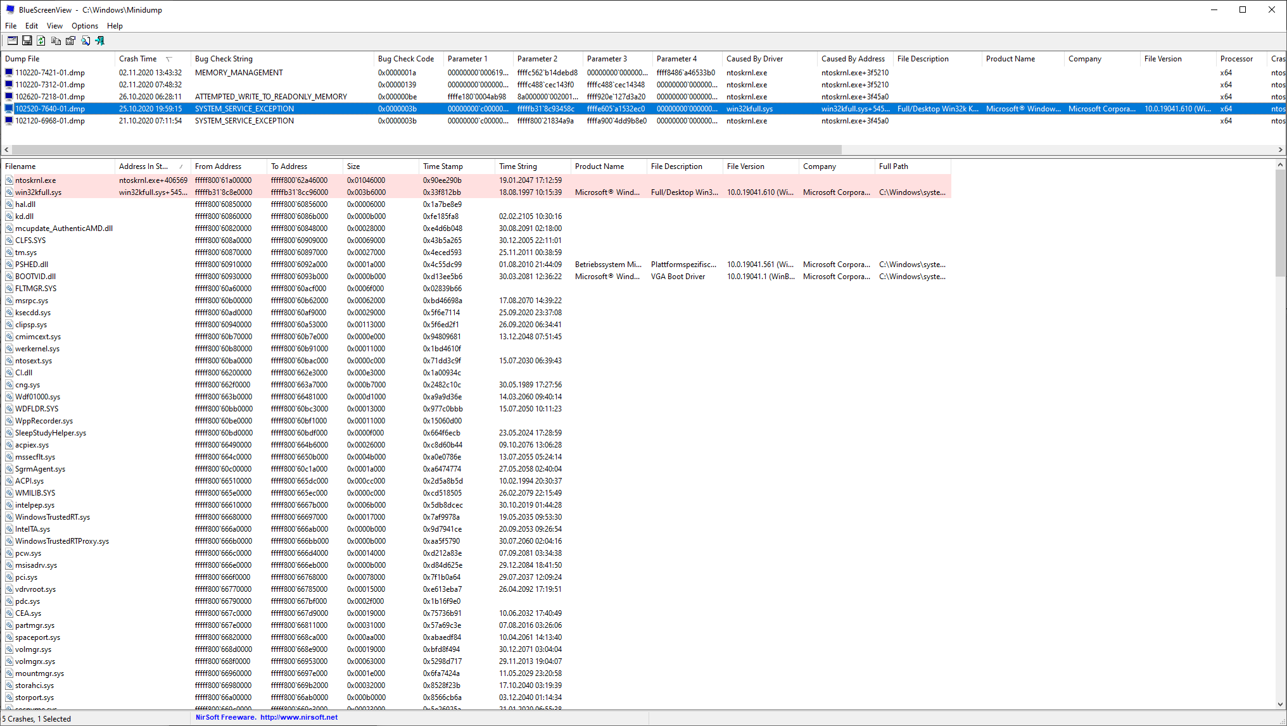Click the Find magnifier toolbar icon

point(85,41)
